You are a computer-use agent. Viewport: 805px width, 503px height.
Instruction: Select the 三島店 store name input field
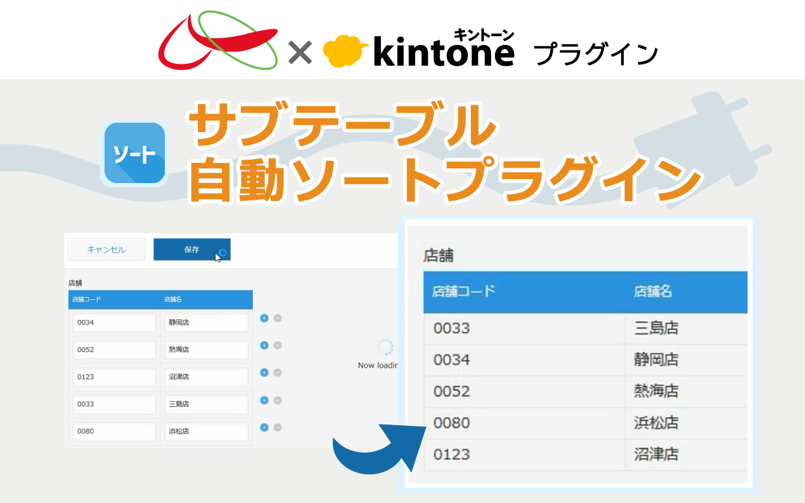(x=206, y=404)
